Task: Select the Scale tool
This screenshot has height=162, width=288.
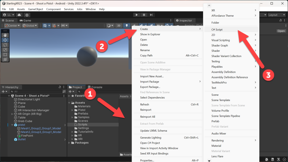Action: click(5, 50)
